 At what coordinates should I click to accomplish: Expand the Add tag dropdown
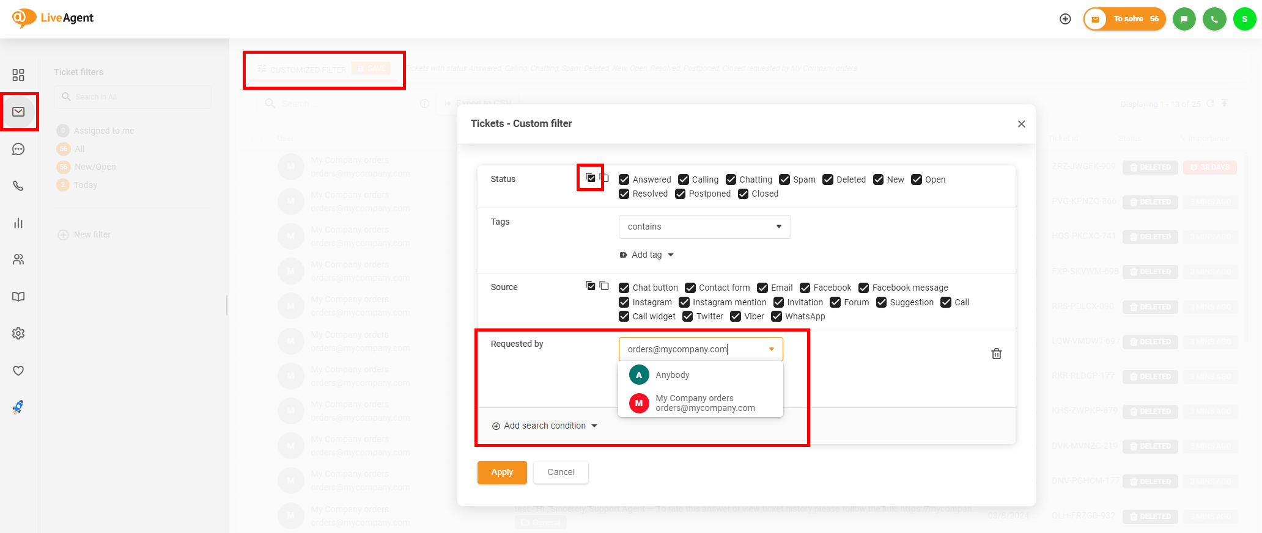click(647, 255)
